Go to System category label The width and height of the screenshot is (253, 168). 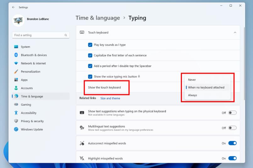click(25, 47)
